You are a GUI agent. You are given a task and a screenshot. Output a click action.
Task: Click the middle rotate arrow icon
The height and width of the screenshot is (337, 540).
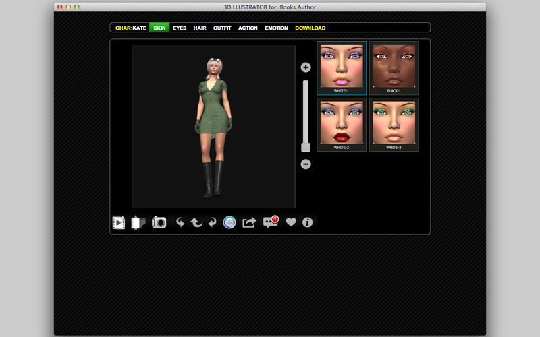196,222
